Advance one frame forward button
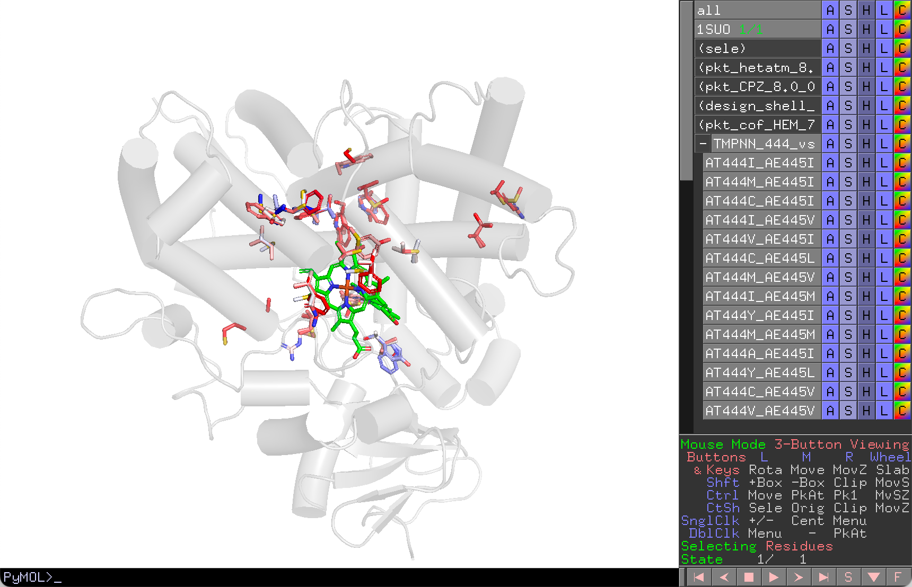Viewport: 912px width, 587px height. 799,577
